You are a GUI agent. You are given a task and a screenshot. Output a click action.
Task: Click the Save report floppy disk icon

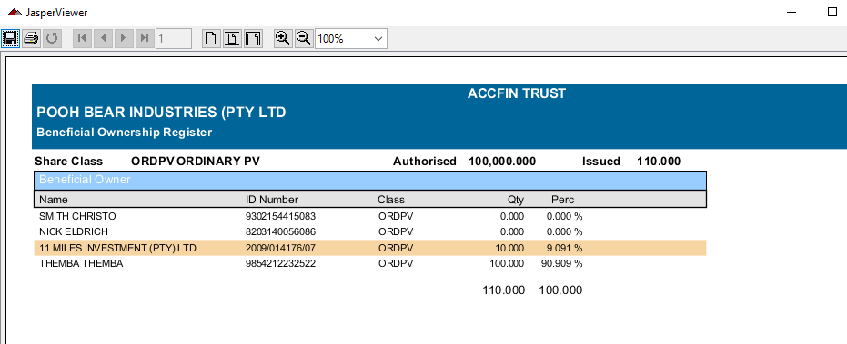pos(10,38)
